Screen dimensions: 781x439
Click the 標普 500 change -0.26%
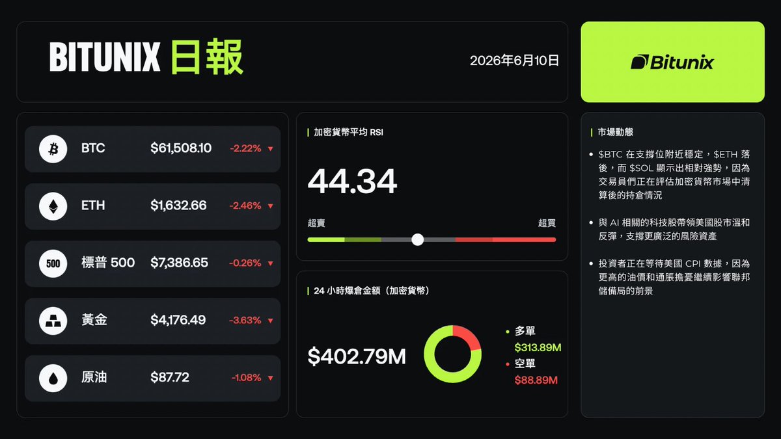click(x=245, y=263)
